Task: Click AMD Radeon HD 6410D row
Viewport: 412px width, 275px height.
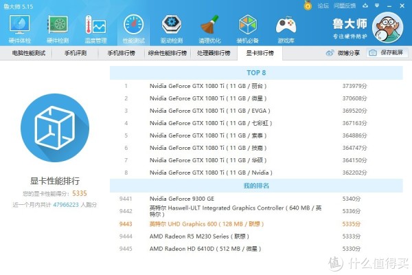Action: click(256, 249)
